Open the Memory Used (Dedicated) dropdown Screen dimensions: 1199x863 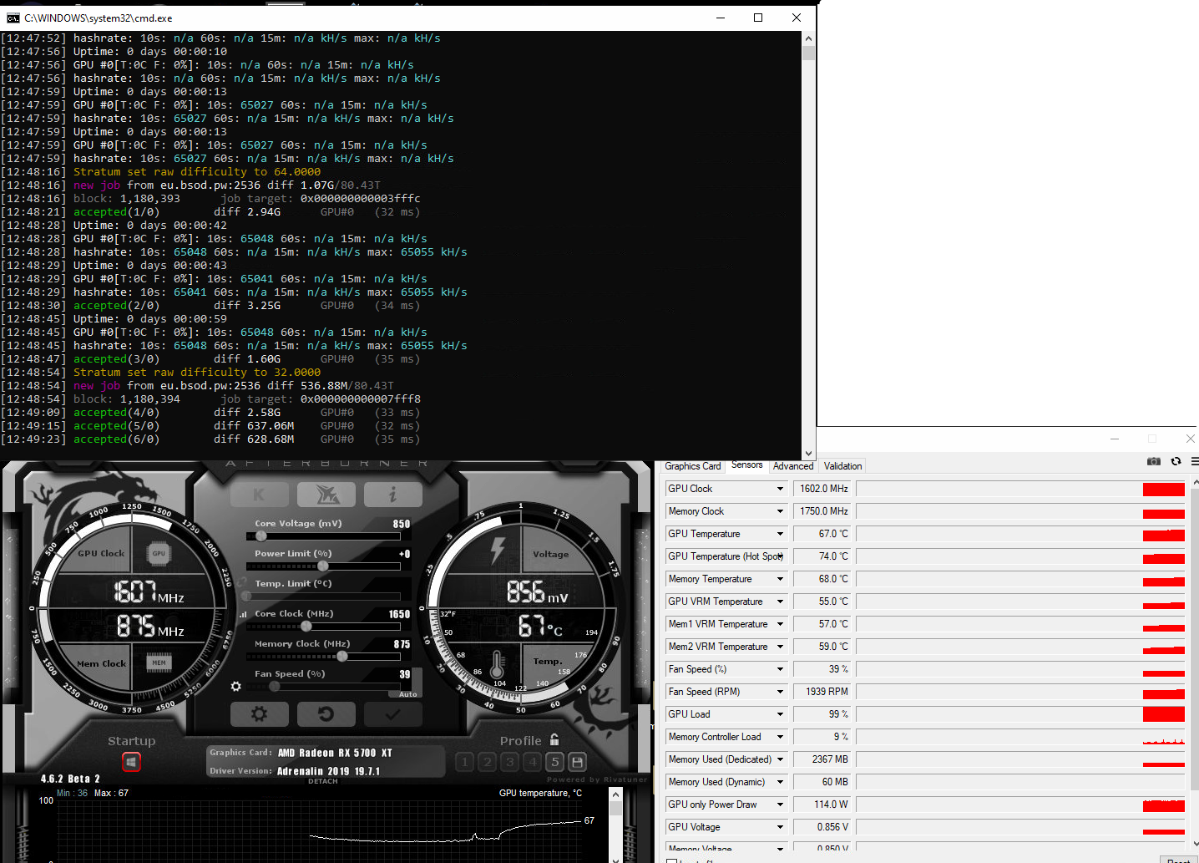coord(780,759)
